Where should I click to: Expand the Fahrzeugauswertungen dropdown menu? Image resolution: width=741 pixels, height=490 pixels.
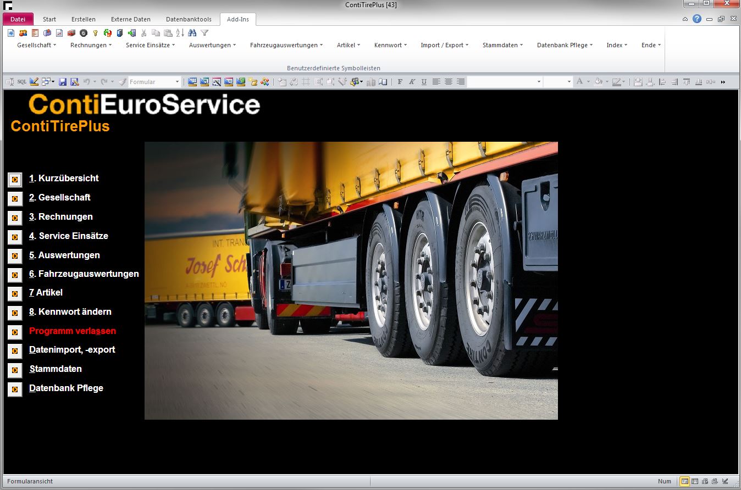pyautogui.click(x=286, y=45)
